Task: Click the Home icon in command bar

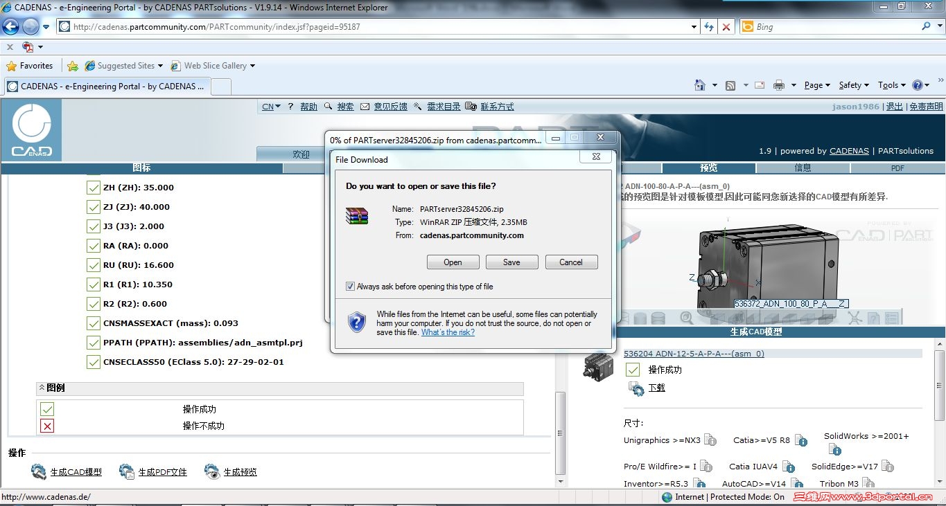Action: [700, 85]
